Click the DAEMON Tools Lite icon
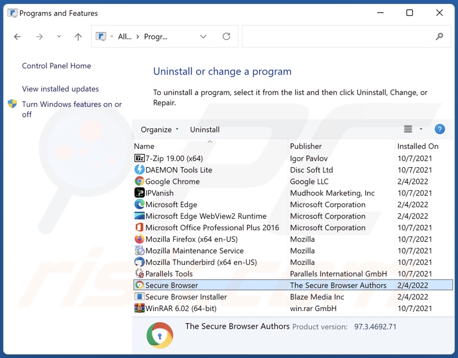Image resolution: width=458 pixels, height=358 pixels. [x=139, y=170]
